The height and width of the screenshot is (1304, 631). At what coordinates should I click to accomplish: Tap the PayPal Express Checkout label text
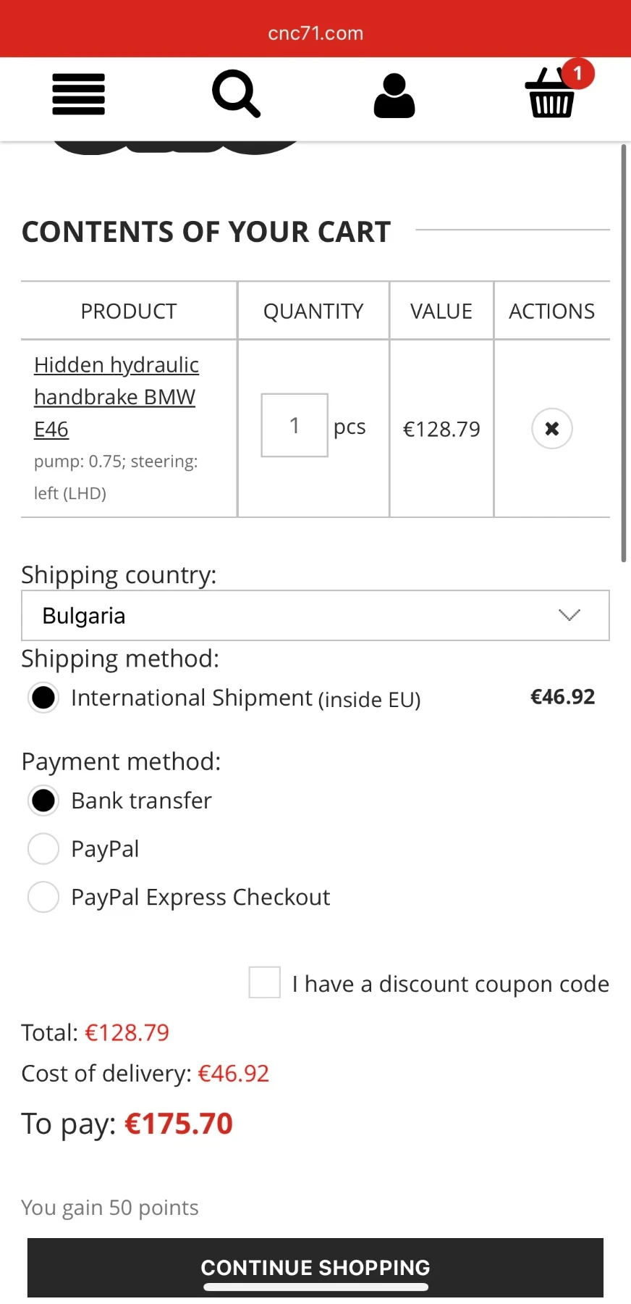(200, 897)
